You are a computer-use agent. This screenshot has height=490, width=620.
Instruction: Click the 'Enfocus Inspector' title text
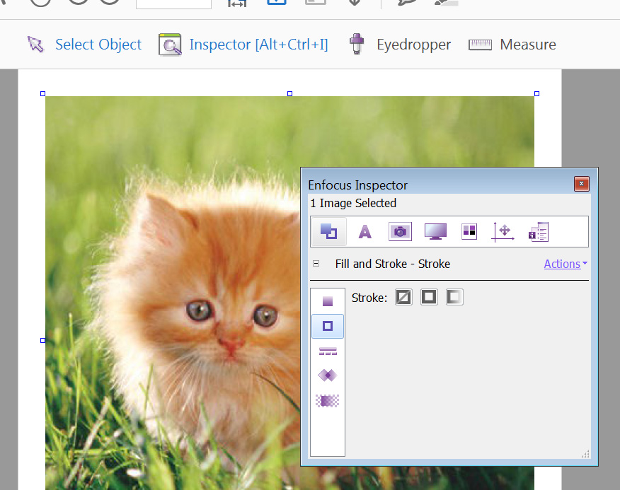click(357, 185)
